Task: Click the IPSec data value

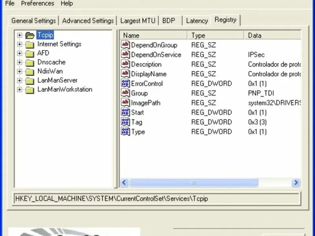Action: pyautogui.click(x=256, y=55)
